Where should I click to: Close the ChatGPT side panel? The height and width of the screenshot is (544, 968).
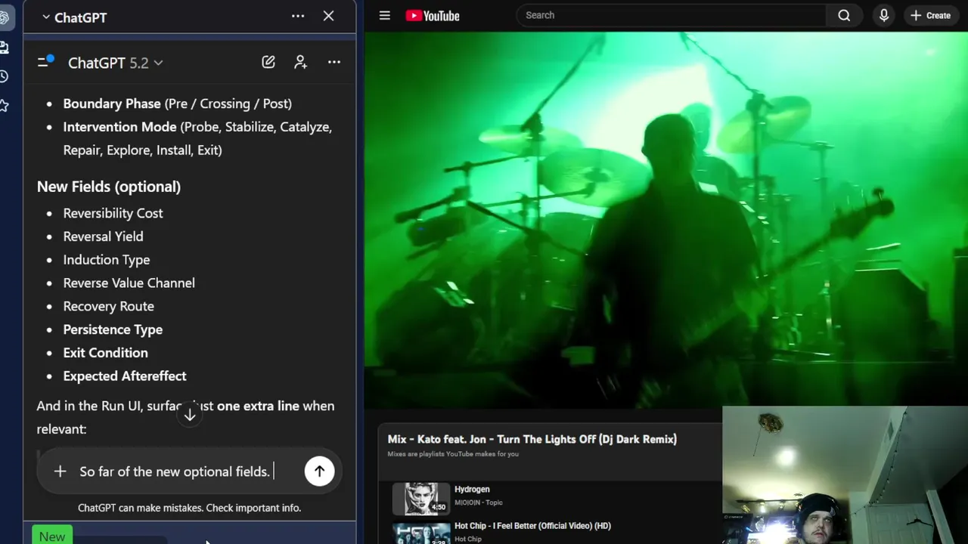click(x=328, y=16)
